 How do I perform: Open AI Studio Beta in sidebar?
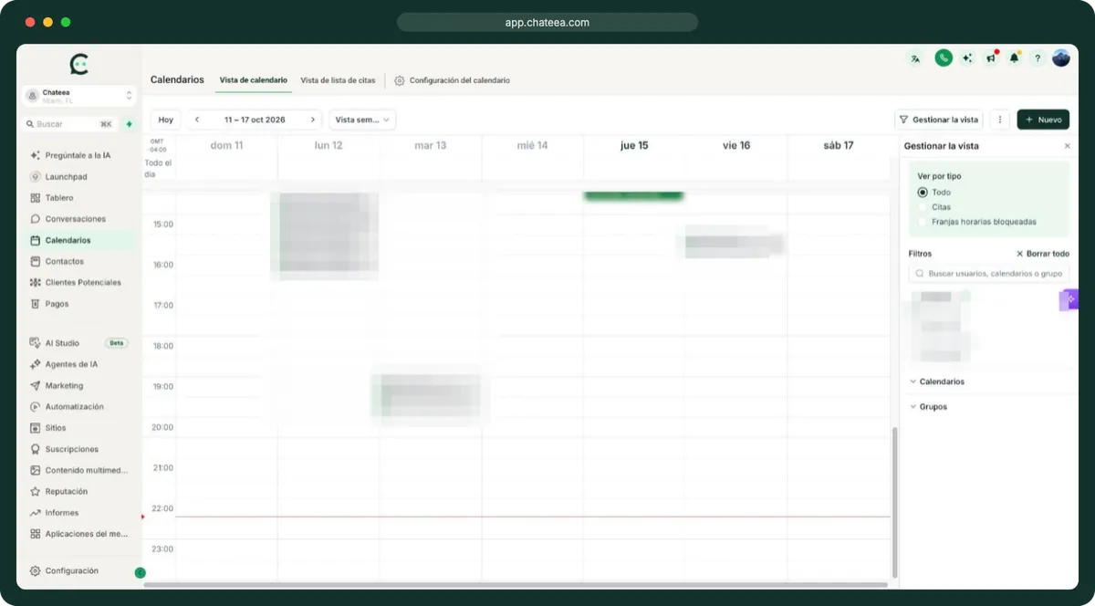click(79, 343)
